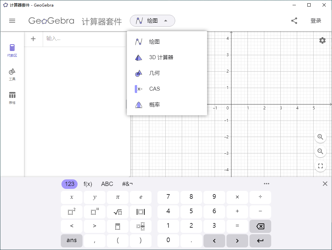Enter fullscreen graphics view
332x250 pixels.
pos(320,166)
